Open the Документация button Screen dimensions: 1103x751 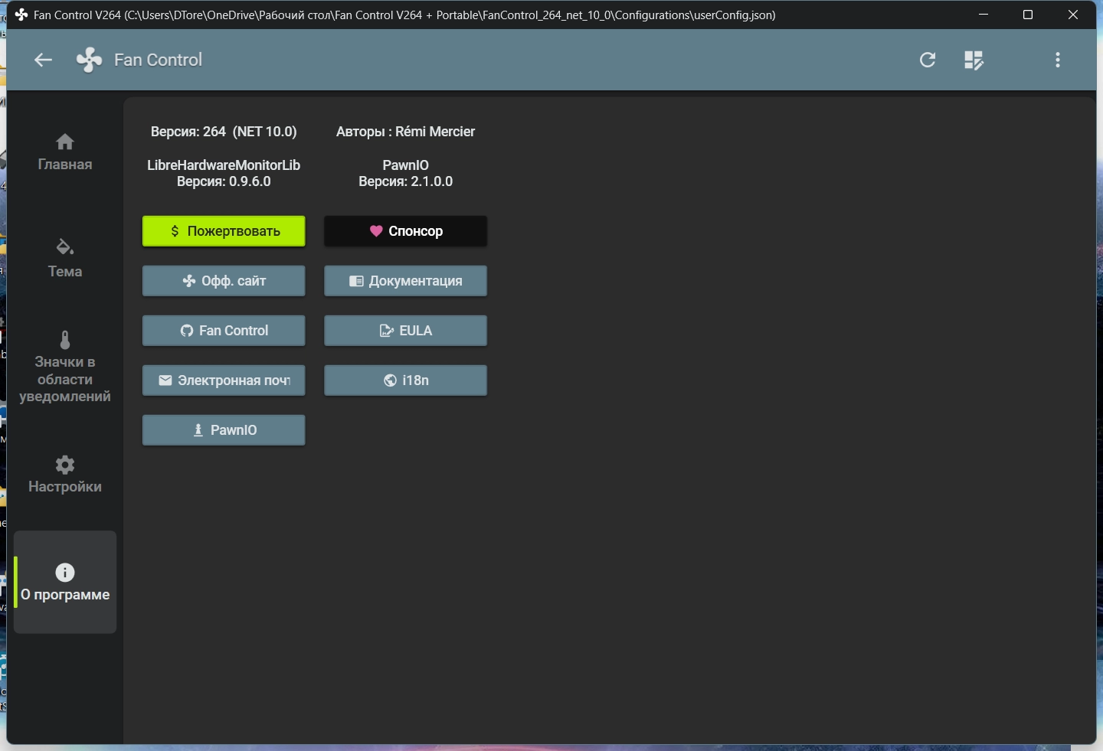[x=405, y=281]
